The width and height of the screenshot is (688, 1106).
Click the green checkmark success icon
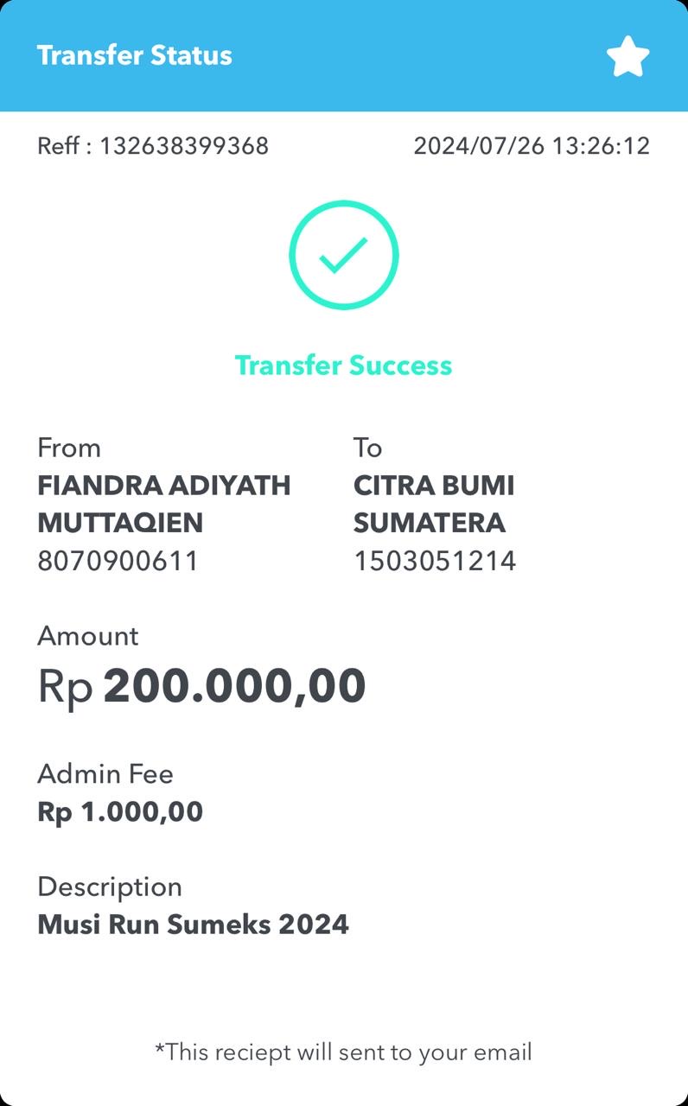344,254
